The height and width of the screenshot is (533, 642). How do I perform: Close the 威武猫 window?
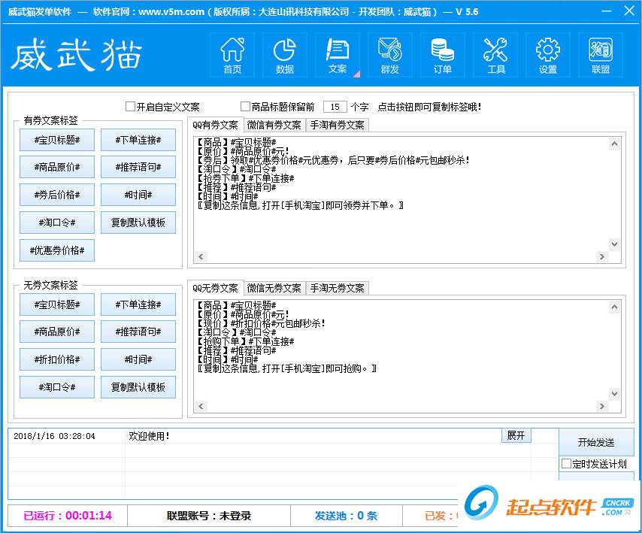[629, 11]
